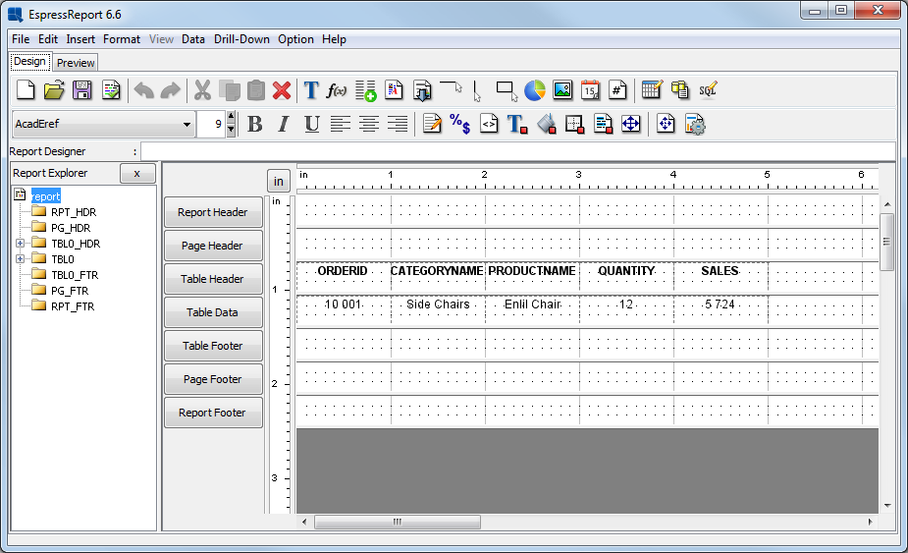Click the Report Header section button
This screenshot has height=553, width=908.
point(213,212)
